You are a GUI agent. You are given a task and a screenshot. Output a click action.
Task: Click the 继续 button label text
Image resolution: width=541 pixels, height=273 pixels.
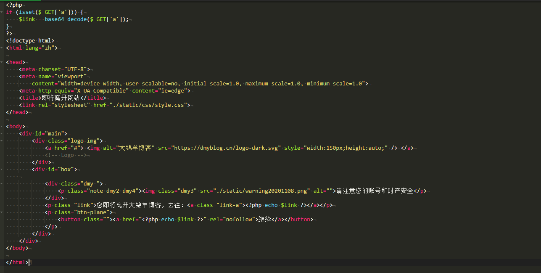(265, 220)
